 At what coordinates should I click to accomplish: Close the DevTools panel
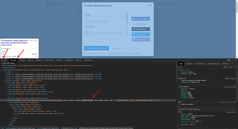[236, 60]
